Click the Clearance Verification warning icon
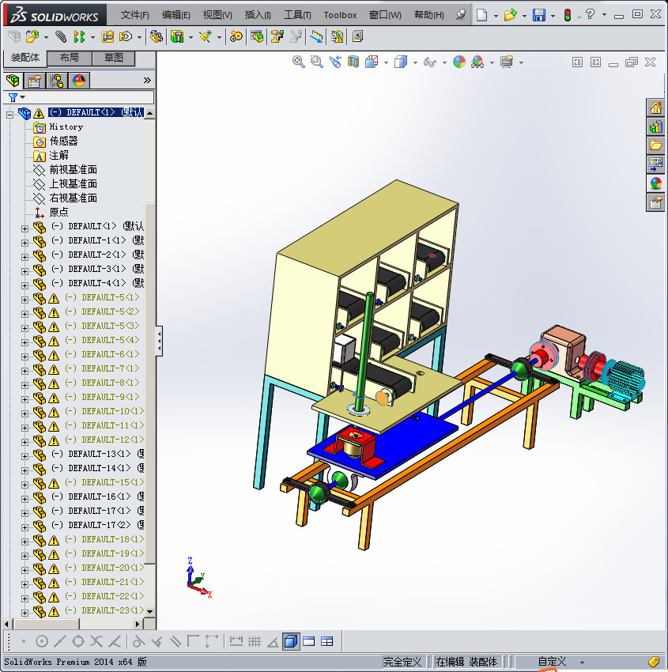 coord(338,36)
